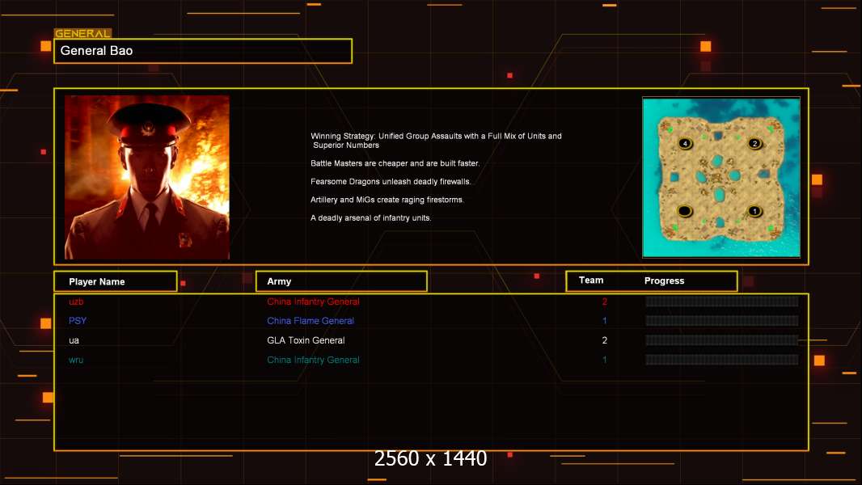The width and height of the screenshot is (862, 485).
Task: Click the deadly arsenal of infantry line
Action: [x=370, y=217]
